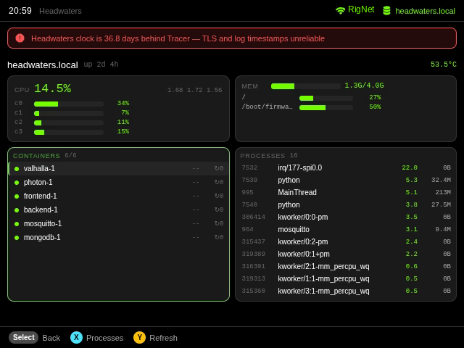
Task: Select the mongodb-1 container name
Action: (x=42, y=237)
